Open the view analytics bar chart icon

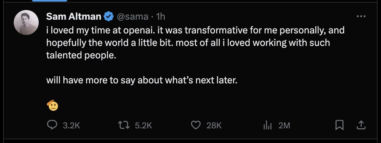click(268, 125)
